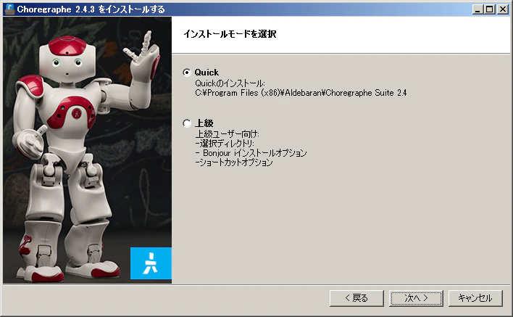Click the 上級 label text
Viewport: 513px width, 317px height.
click(204, 123)
